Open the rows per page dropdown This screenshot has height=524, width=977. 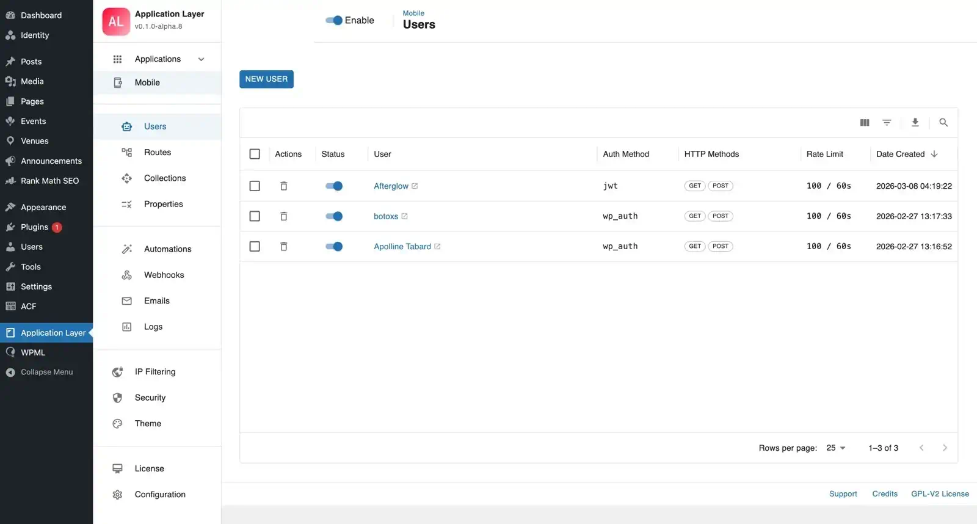point(836,448)
